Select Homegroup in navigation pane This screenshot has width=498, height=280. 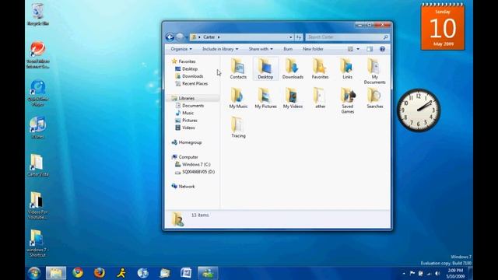(190, 142)
